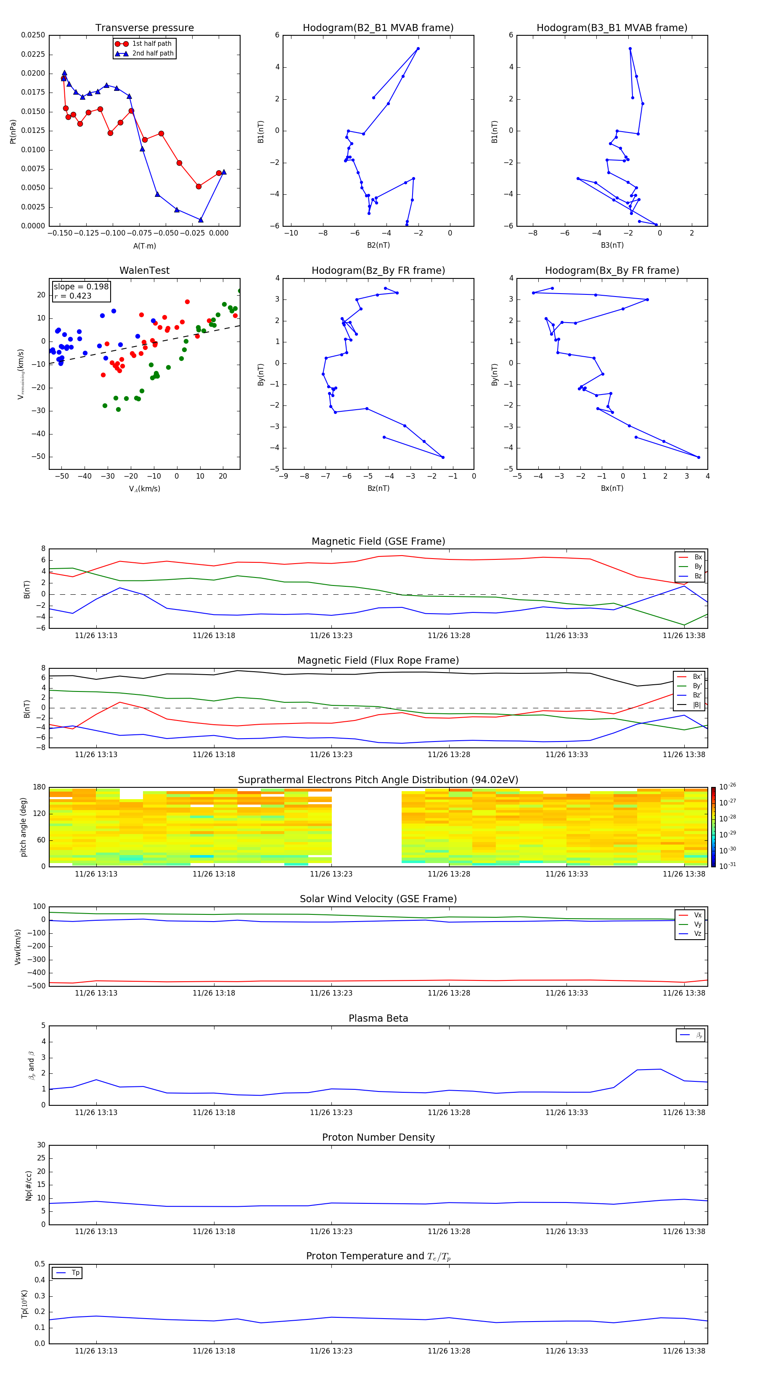Click the 'Tp' legend in Proton Temperature plot
Screen dimensions: 757x1388
(x=67, y=1273)
